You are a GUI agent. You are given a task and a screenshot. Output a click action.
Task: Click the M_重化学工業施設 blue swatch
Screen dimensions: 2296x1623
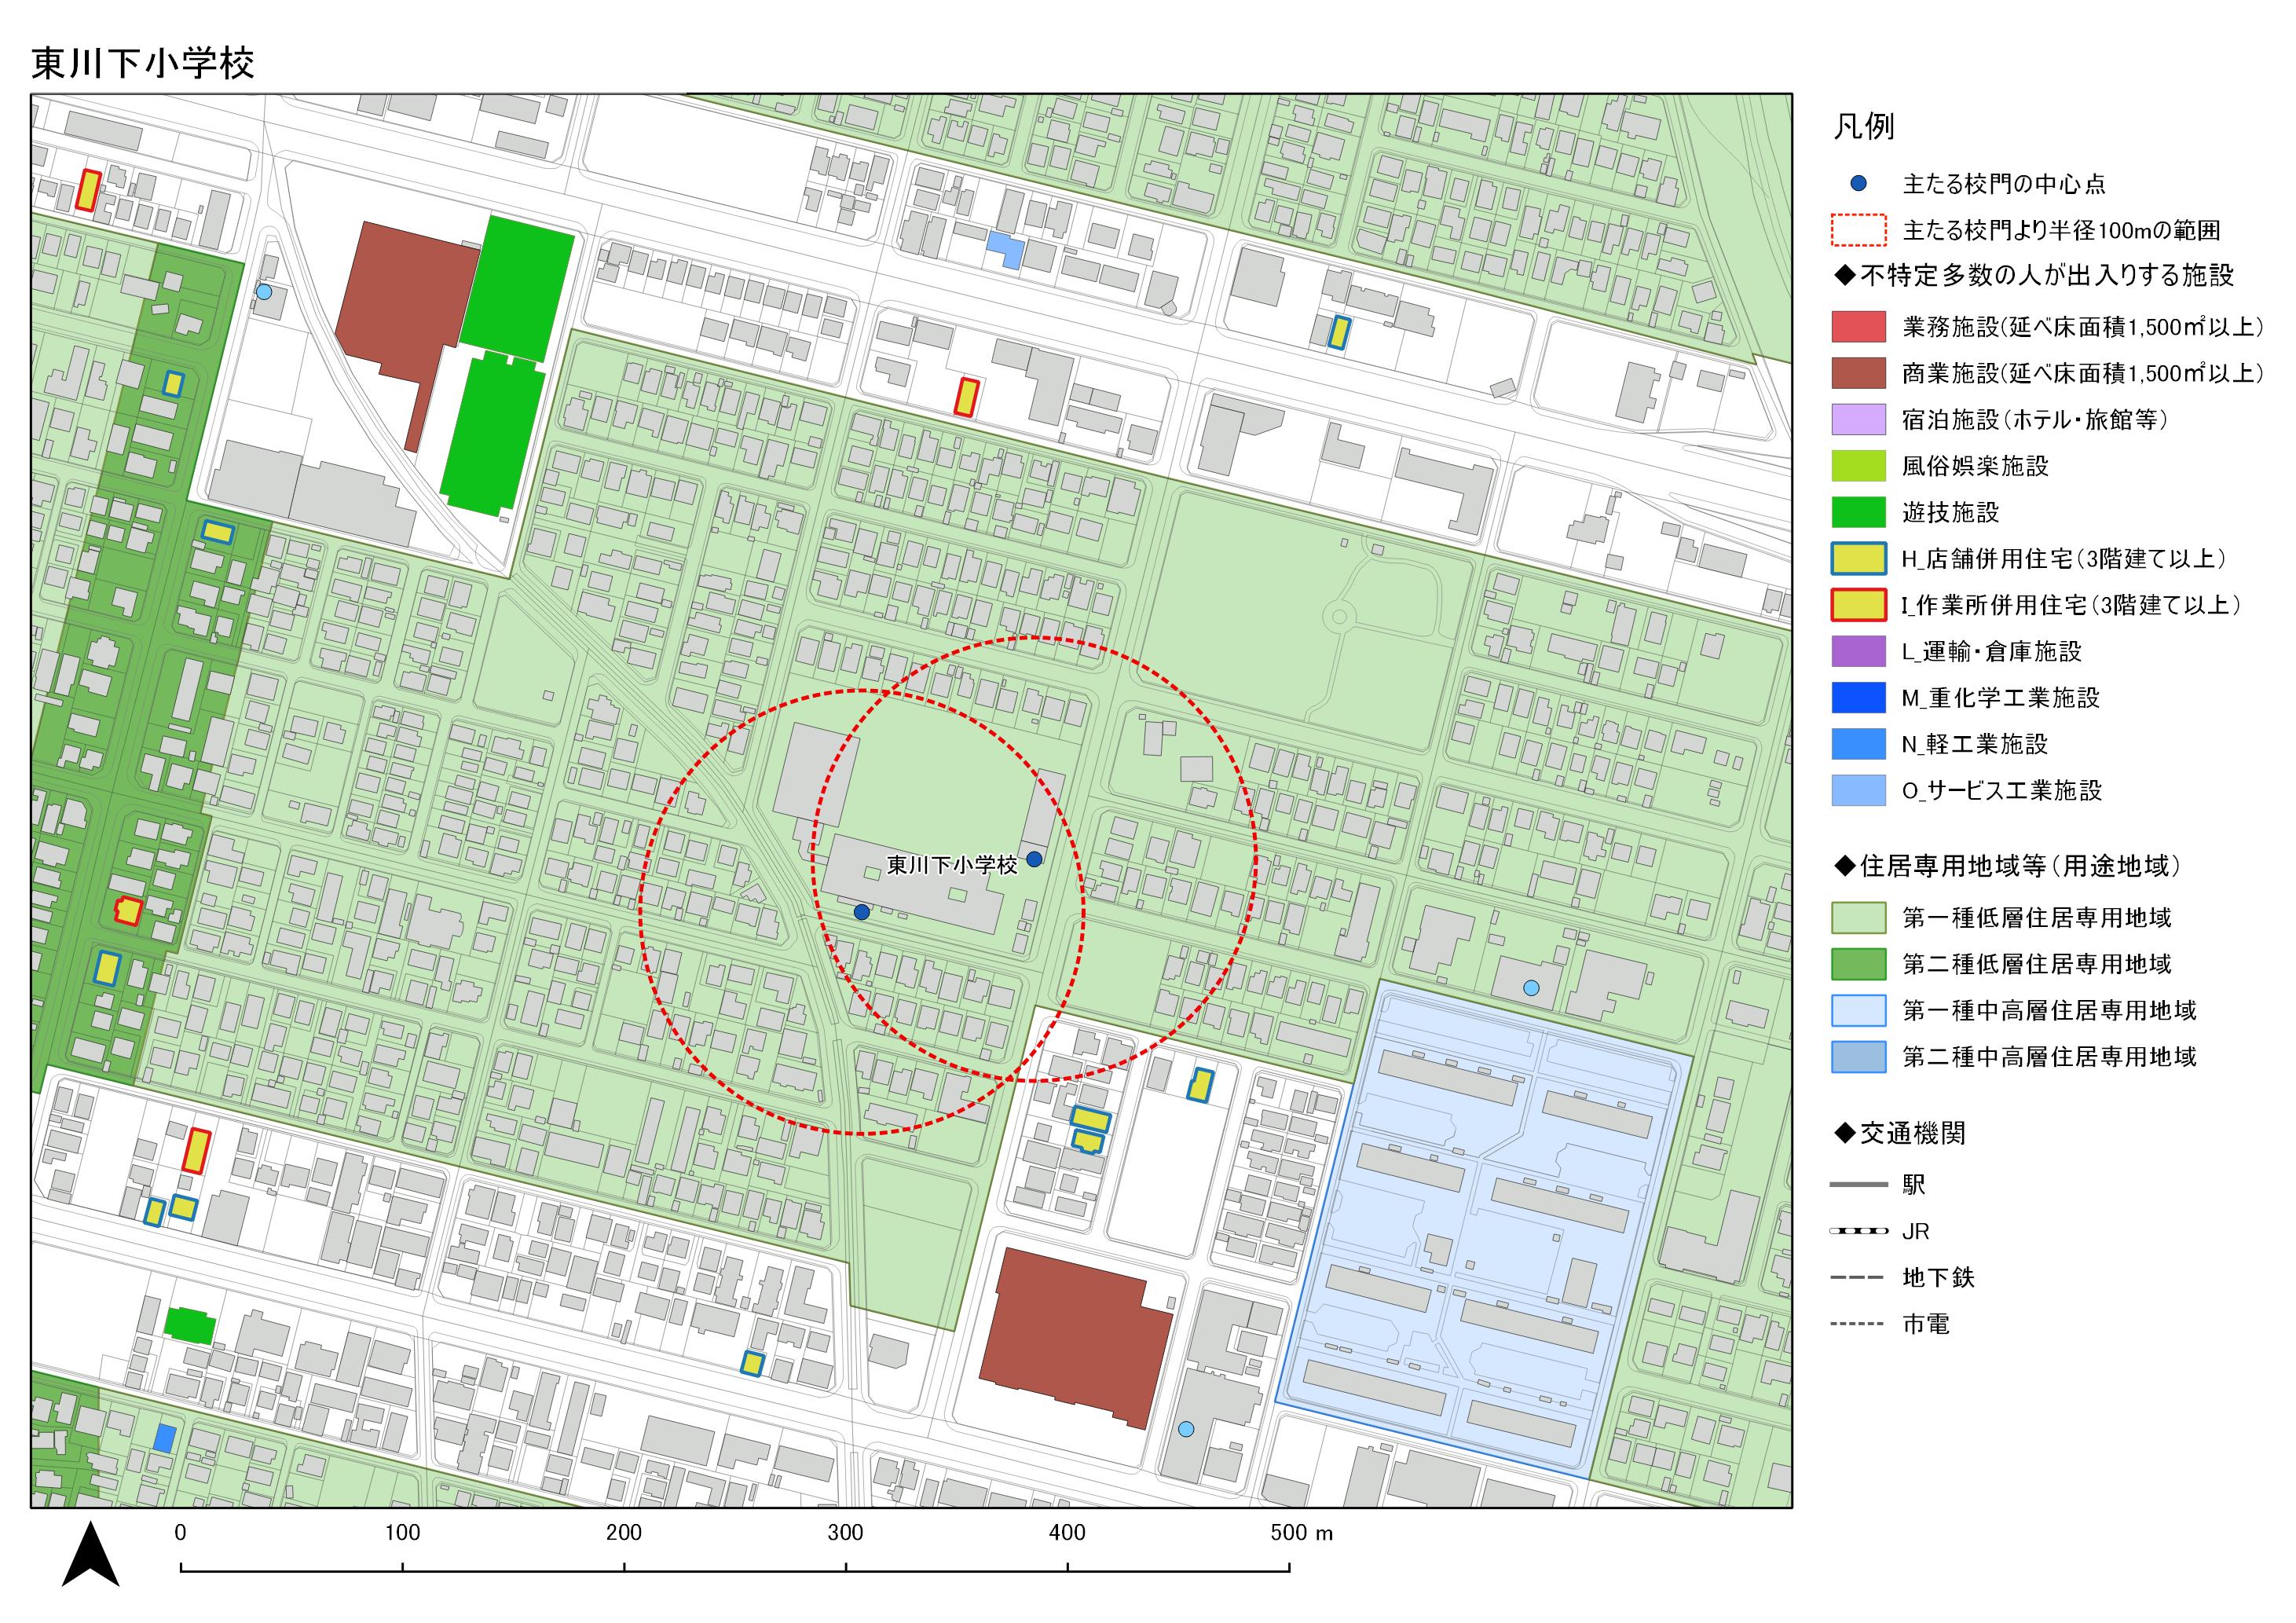pos(1858,697)
